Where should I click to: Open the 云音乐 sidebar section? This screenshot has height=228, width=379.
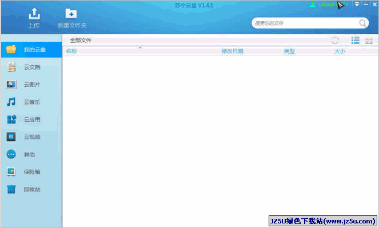[31, 102]
